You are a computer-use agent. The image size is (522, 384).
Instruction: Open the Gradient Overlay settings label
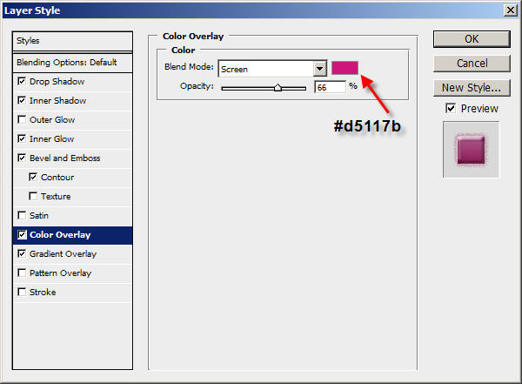[x=63, y=254]
